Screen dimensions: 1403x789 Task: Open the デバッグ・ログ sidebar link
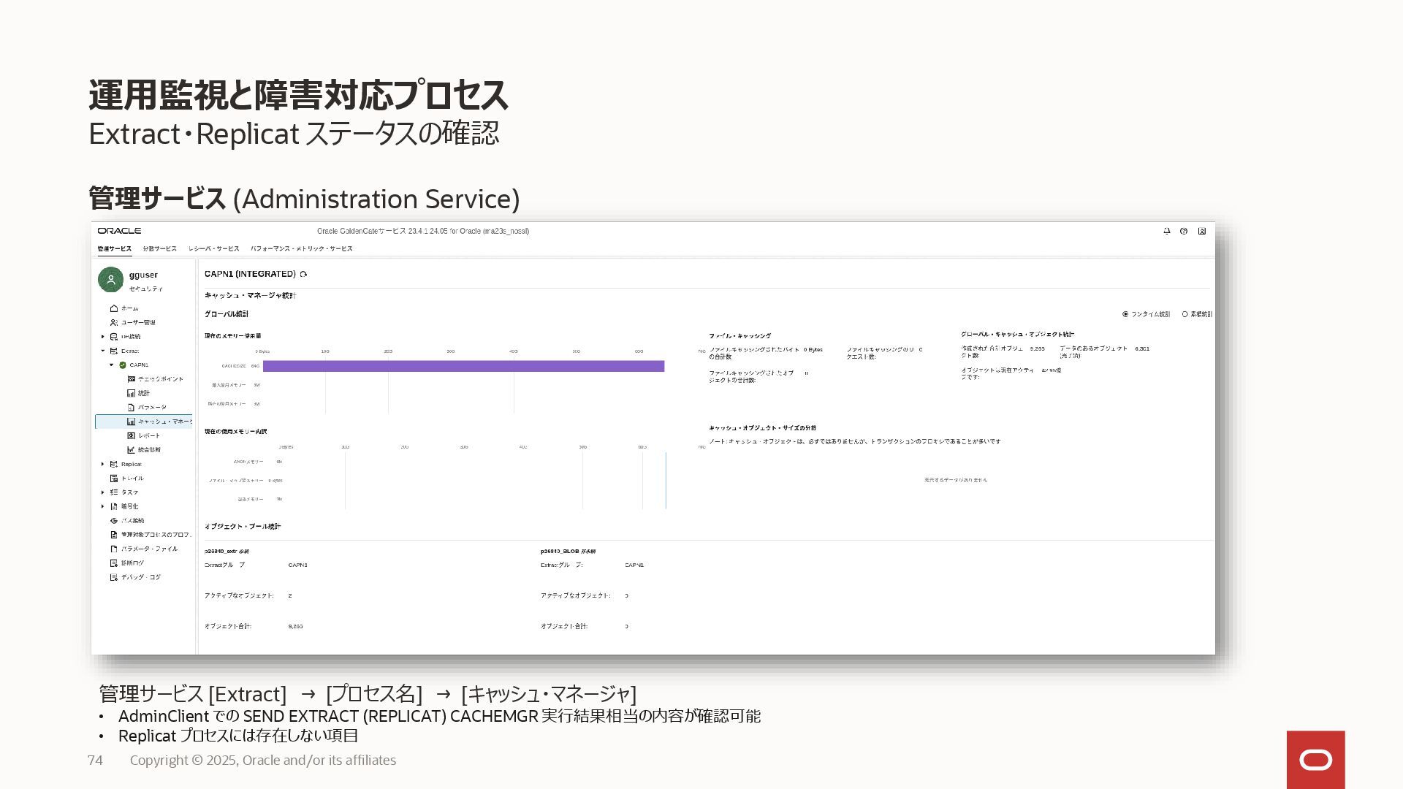[140, 577]
